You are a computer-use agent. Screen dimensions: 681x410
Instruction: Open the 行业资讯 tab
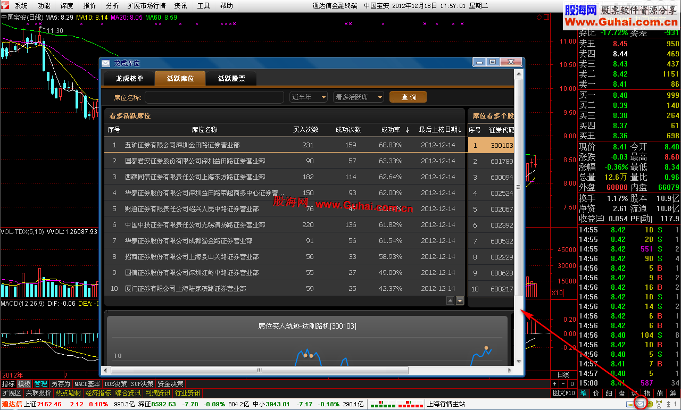tap(187, 393)
